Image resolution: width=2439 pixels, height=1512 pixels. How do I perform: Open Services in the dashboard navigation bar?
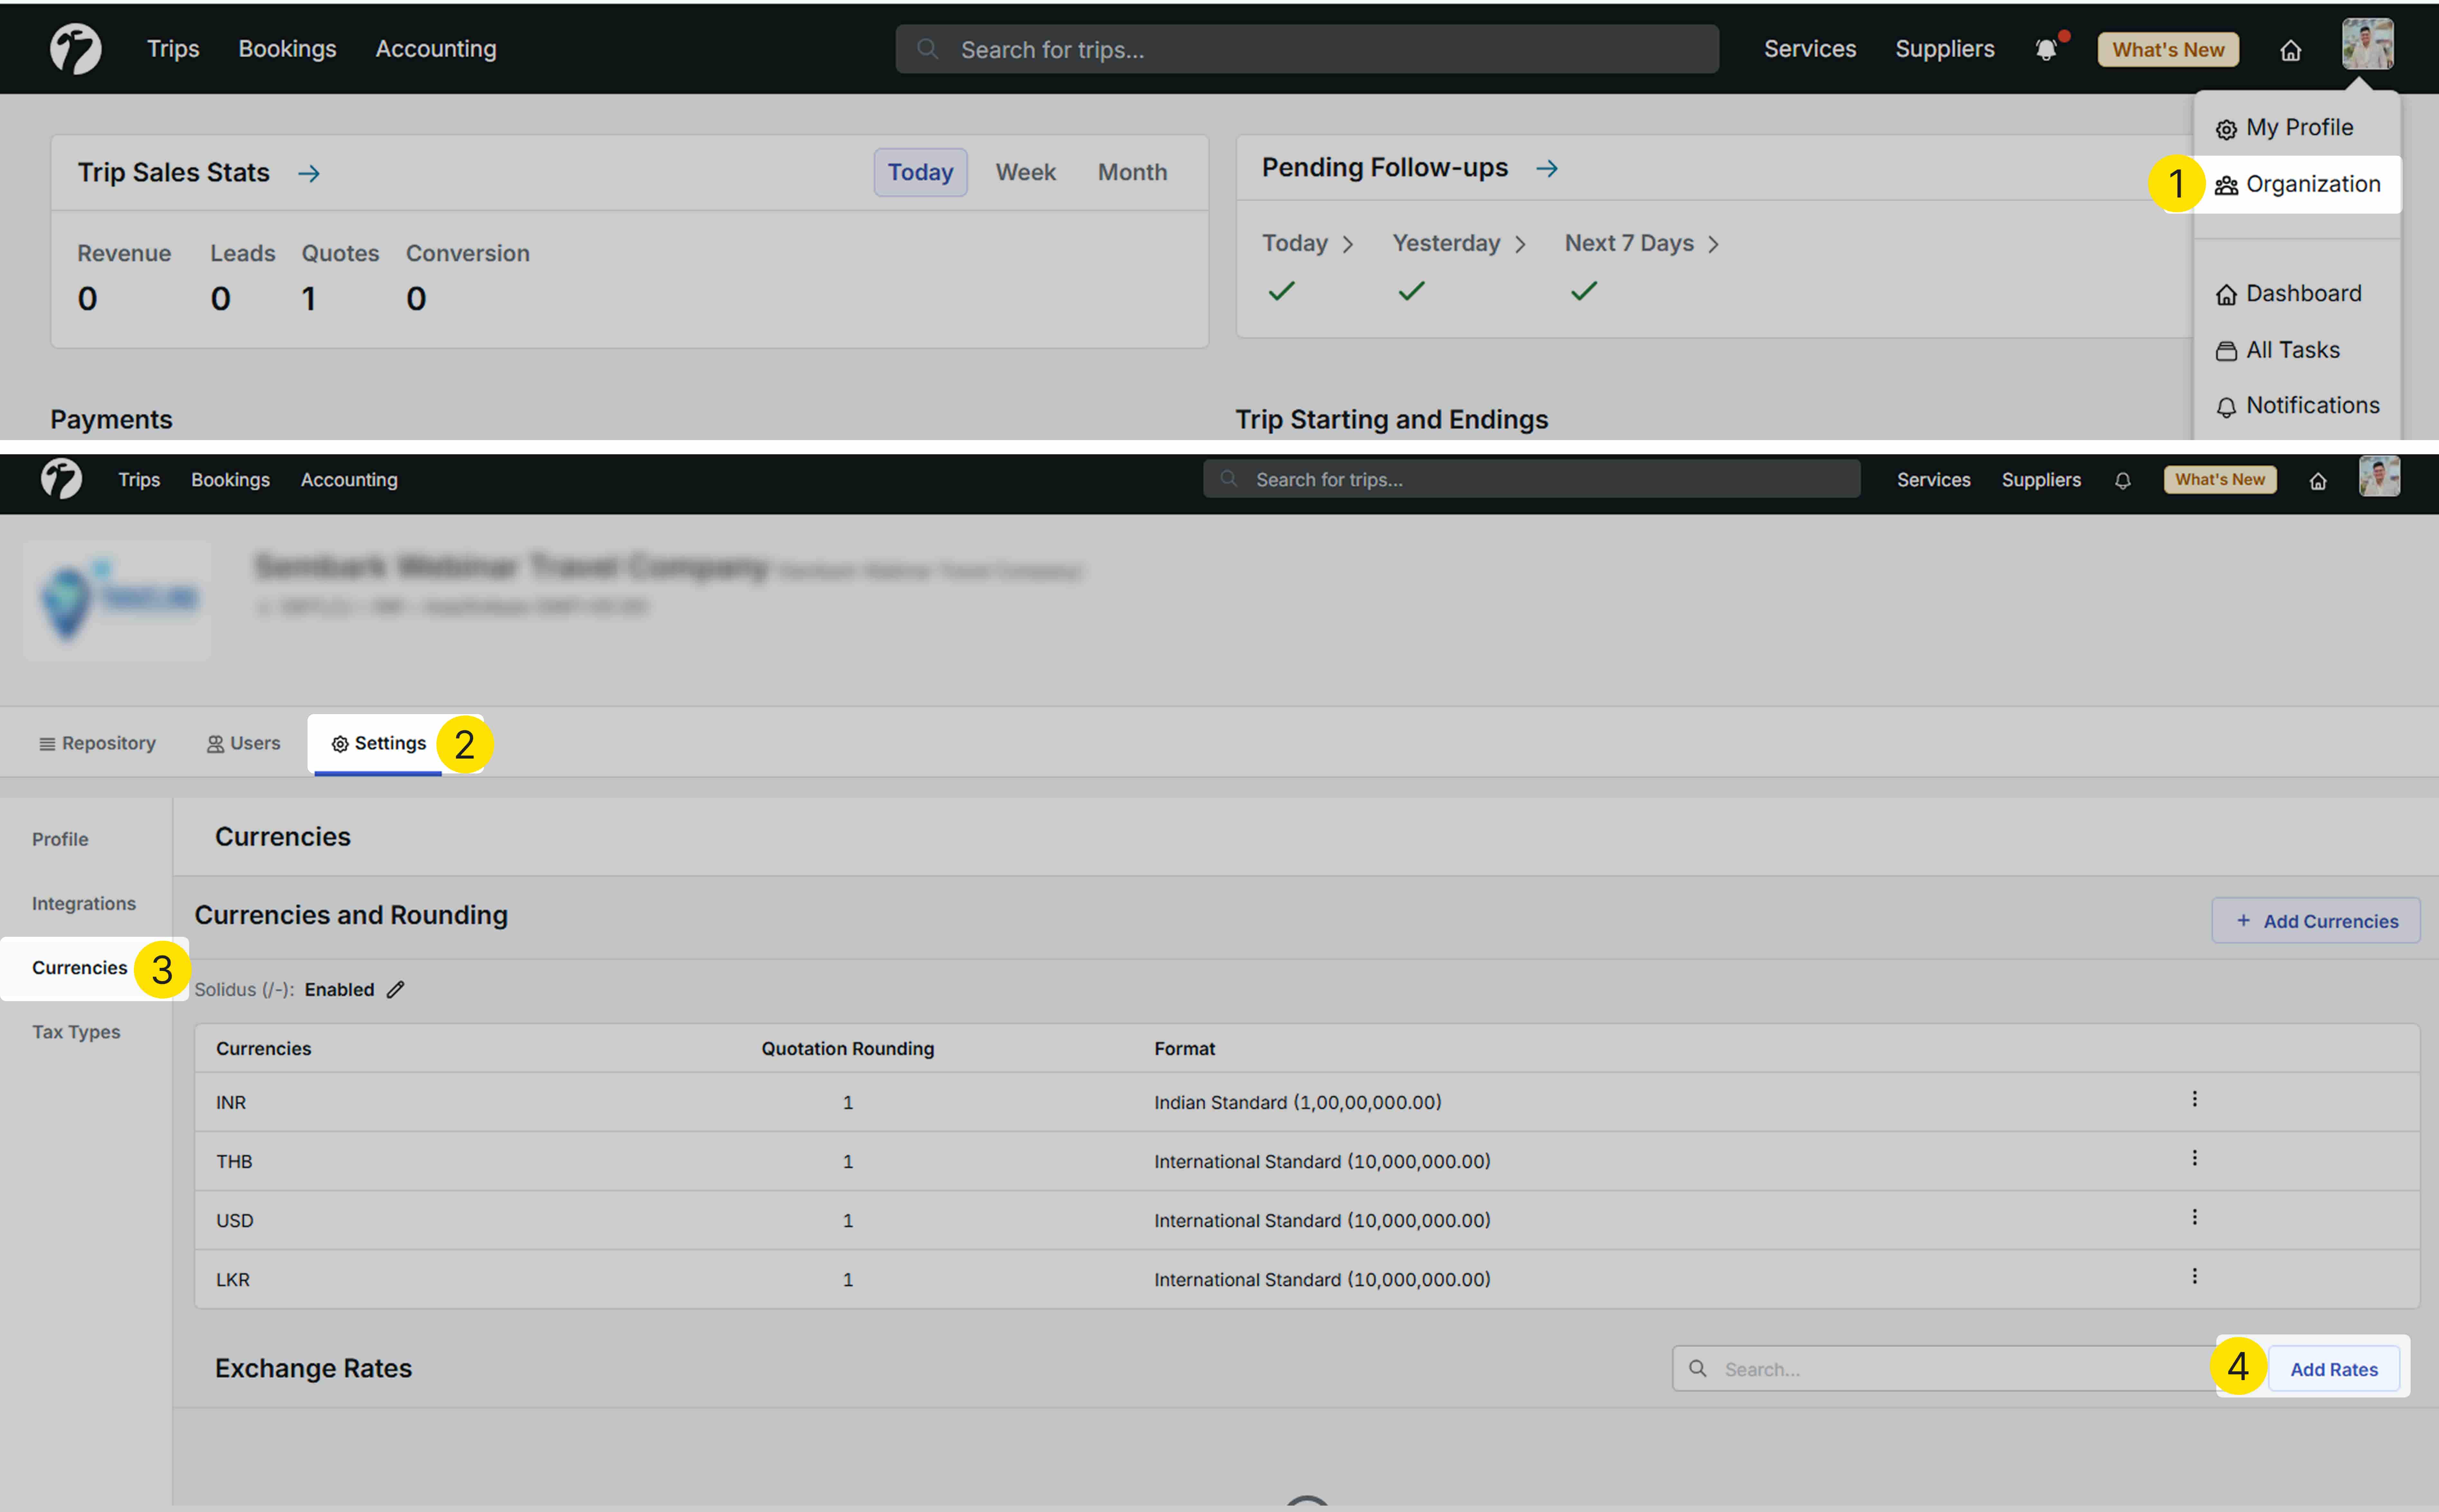1810,49
